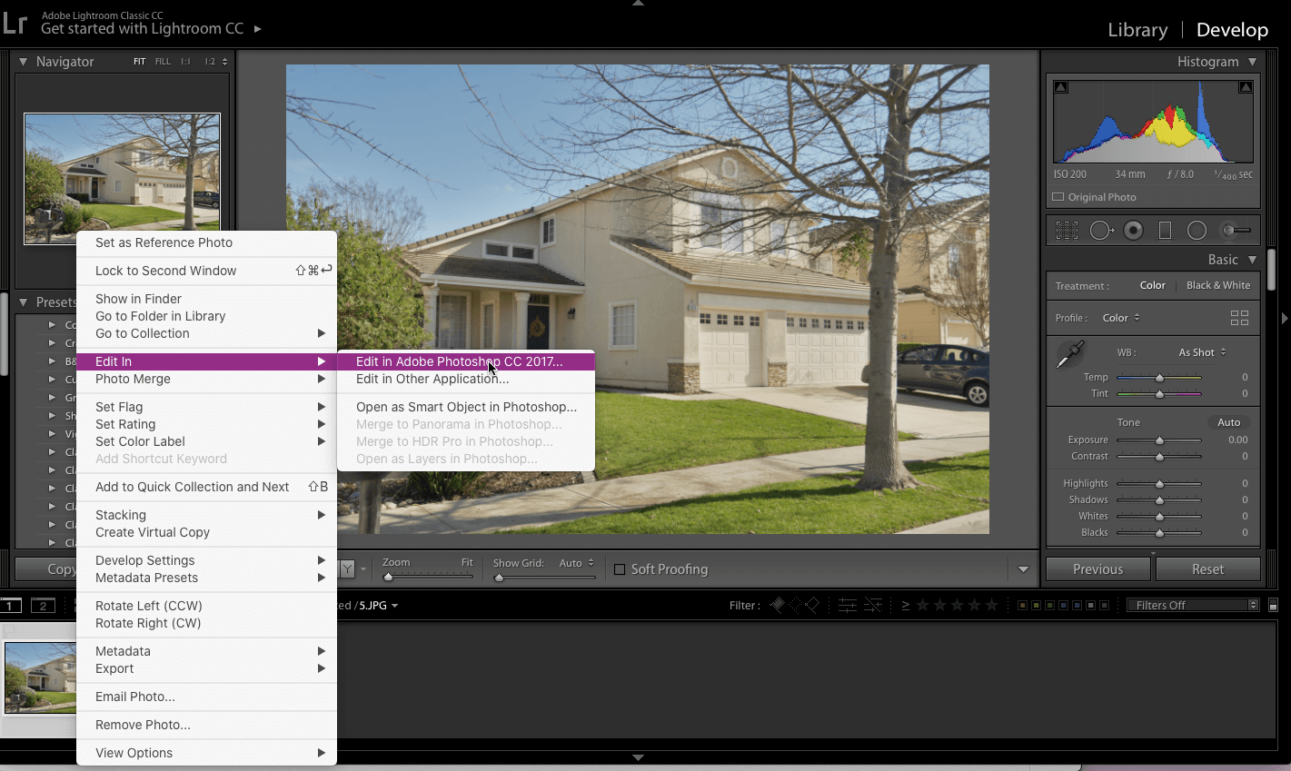Viewport: 1291px width, 771px height.
Task: Open the Show Grid Auto dropdown
Action: point(576,563)
